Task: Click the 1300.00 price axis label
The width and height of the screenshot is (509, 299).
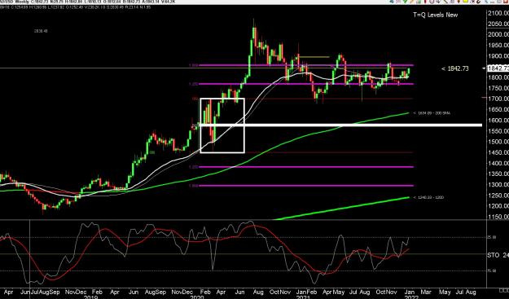Action: pos(498,185)
